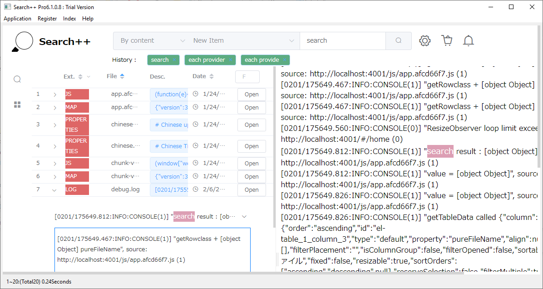Click Open button for row 4

[252, 146]
